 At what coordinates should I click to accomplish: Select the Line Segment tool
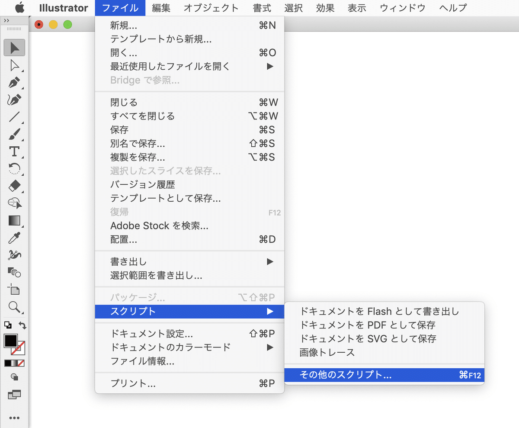click(14, 117)
